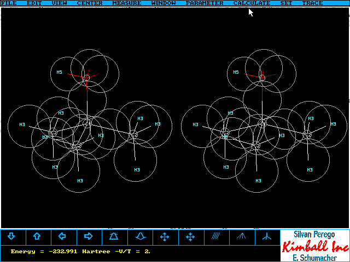Click the red oxygen atom in left molecule
The width and height of the screenshot is (350, 262).
click(86, 78)
